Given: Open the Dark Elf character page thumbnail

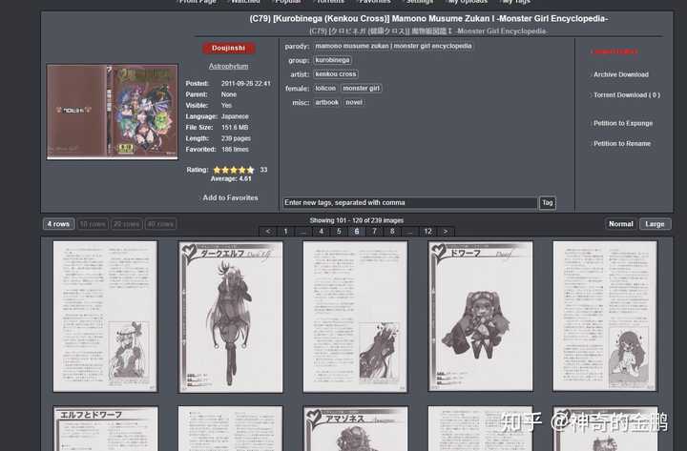Looking at the screenshot, I should [231, 317].
